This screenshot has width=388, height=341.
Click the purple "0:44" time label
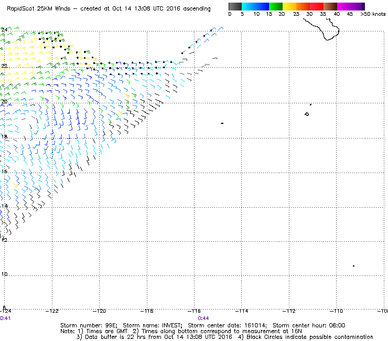[203, 318]
